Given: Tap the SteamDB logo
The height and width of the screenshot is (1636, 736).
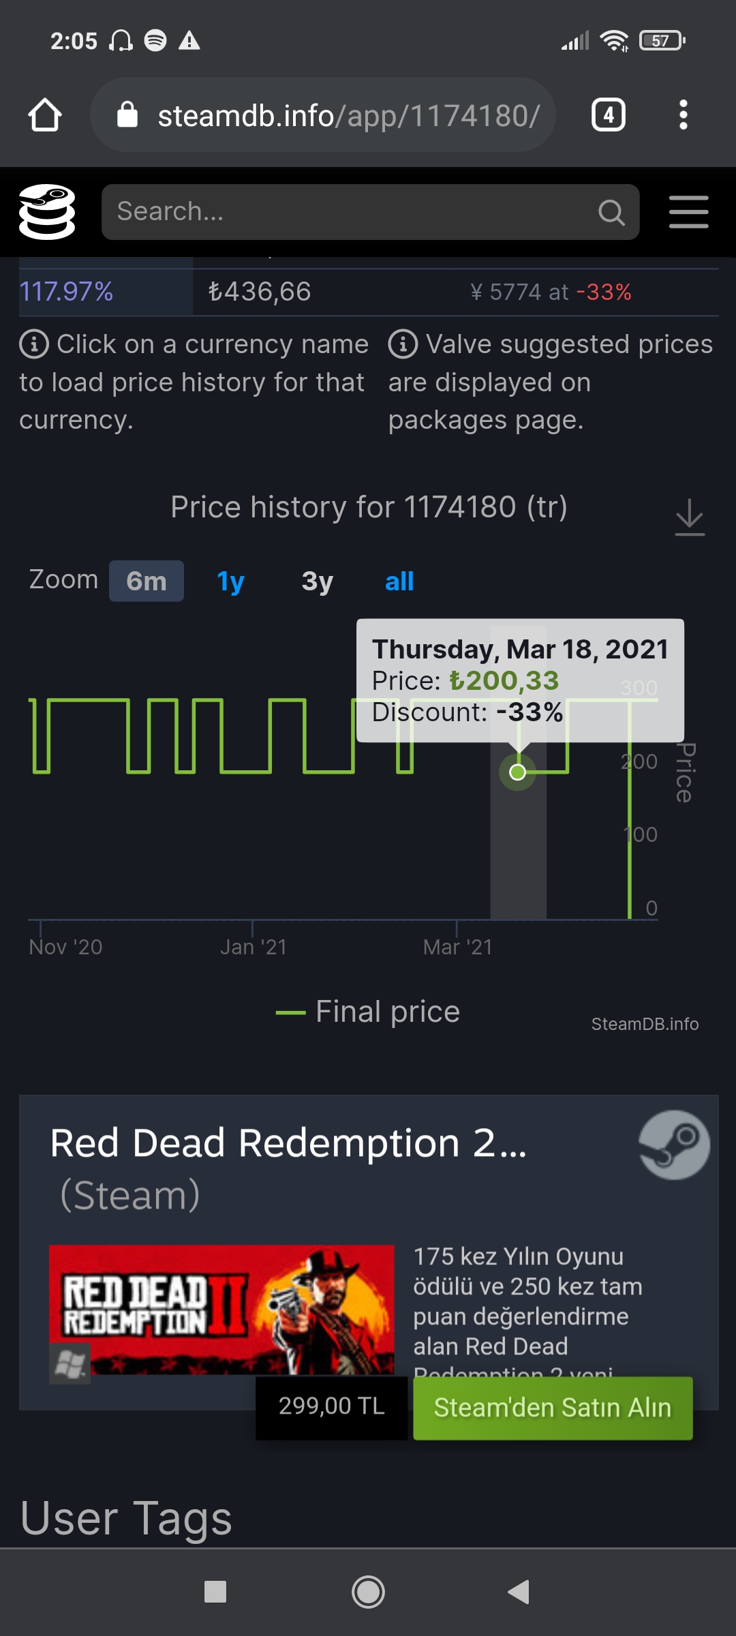Looking at the screenshot, I should point(46,212).
